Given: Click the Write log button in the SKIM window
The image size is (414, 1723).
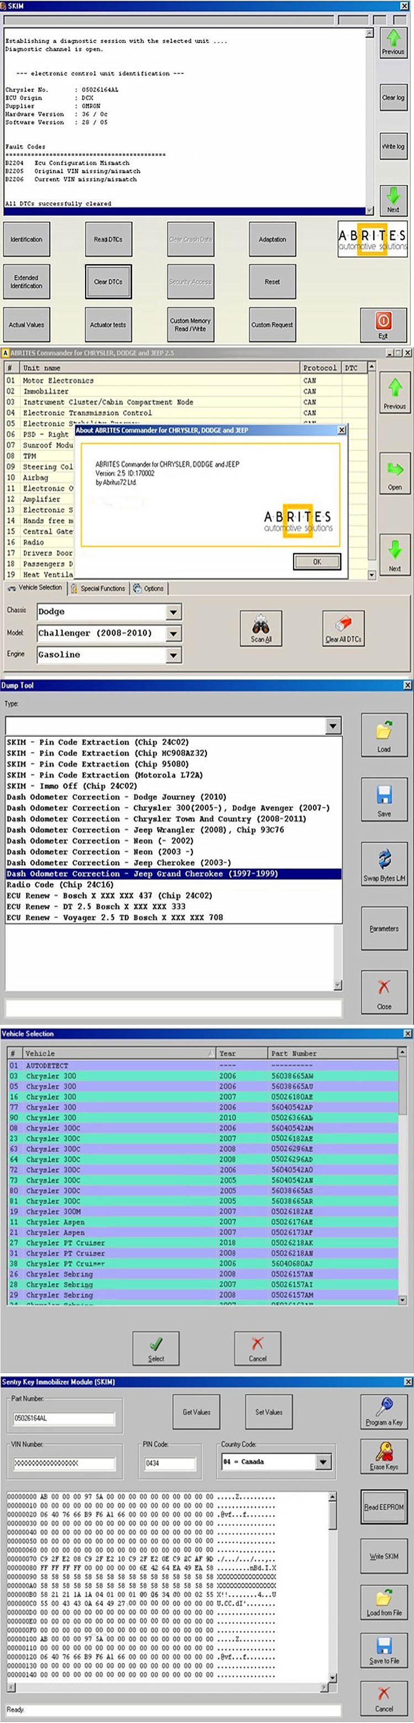Looking at the screenshot, I should (x=392, y=146).
